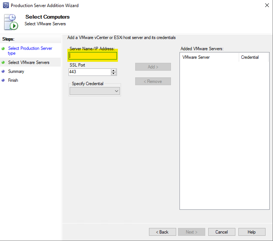Viewport: 273px width, 241px height.
Task: Click the Added VMware Servers label
Action: 202,49
